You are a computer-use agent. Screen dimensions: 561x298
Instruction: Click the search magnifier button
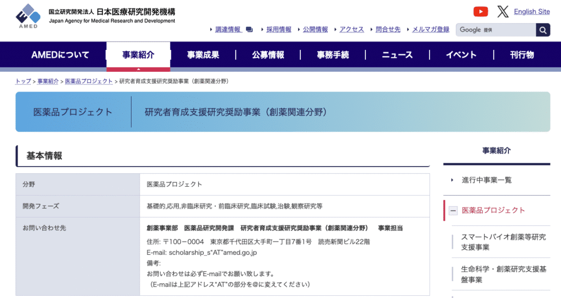pos(542,30)
